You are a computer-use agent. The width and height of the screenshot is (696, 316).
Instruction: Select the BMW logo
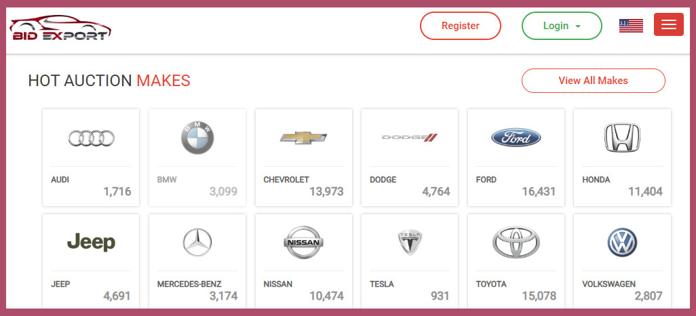[197, 138]
